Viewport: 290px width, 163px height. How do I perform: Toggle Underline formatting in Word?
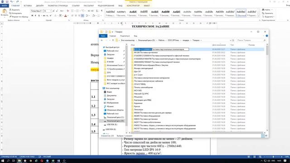click(39, 16)
